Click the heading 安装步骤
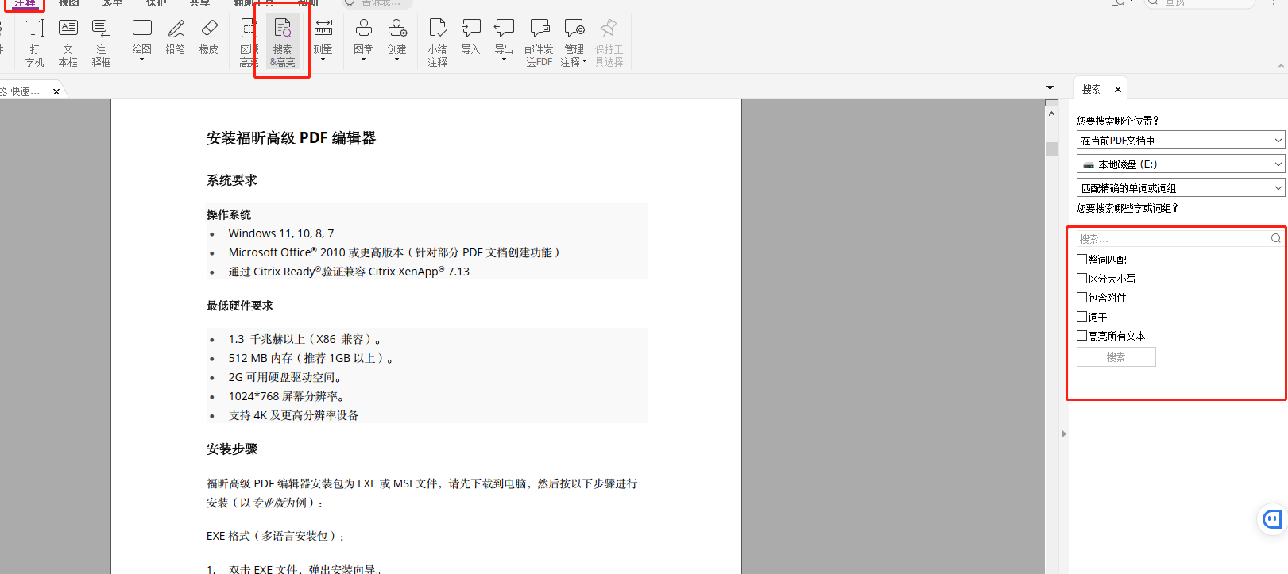Screen dimensions: 1288x574 point(232,449)
